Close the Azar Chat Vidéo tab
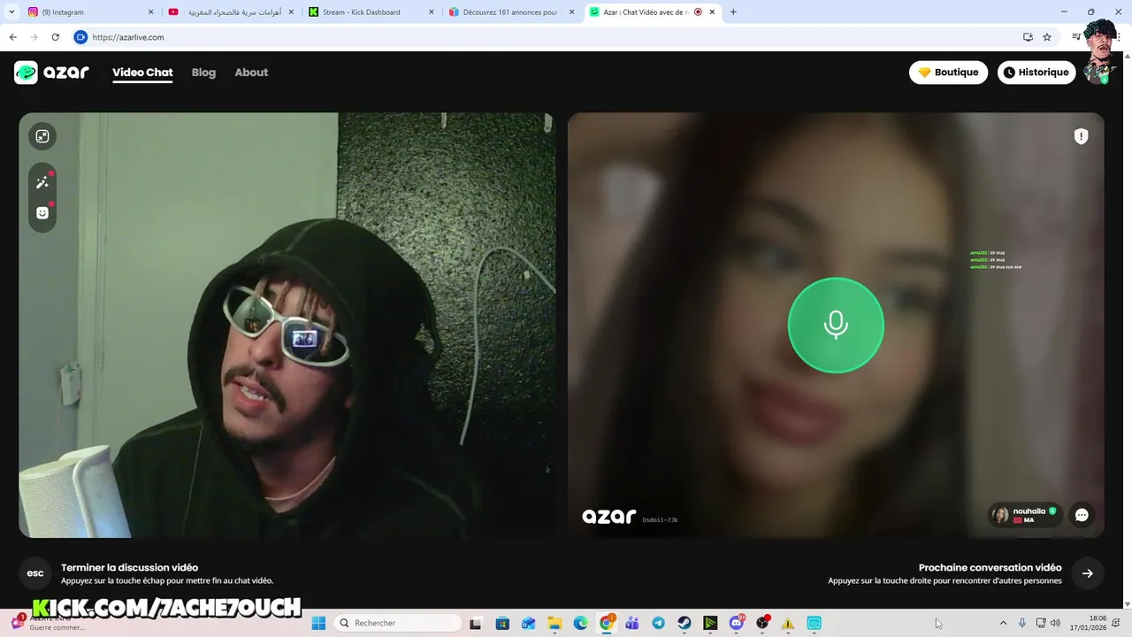The image size is (1132, 637). [x=712, y=12]
